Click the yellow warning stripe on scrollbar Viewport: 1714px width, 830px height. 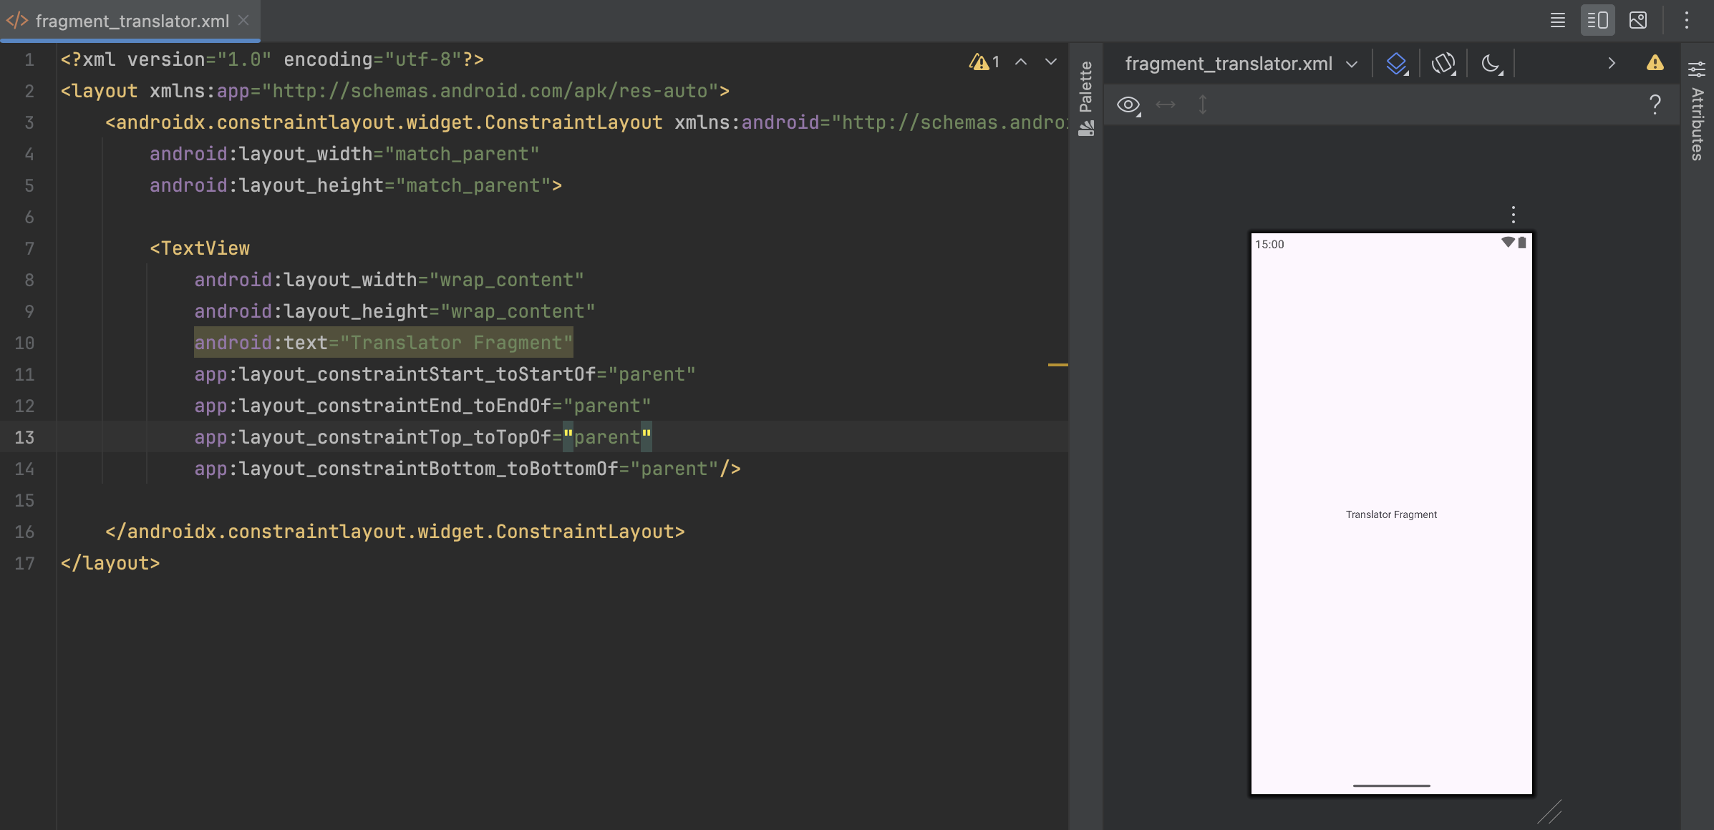pyautogui.click(x=1057, y=365)
